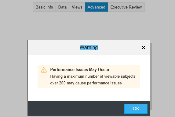Click the line 'over 200 may cause performance issues'
The height and width of the screenshot is (117, 175).
86,83
